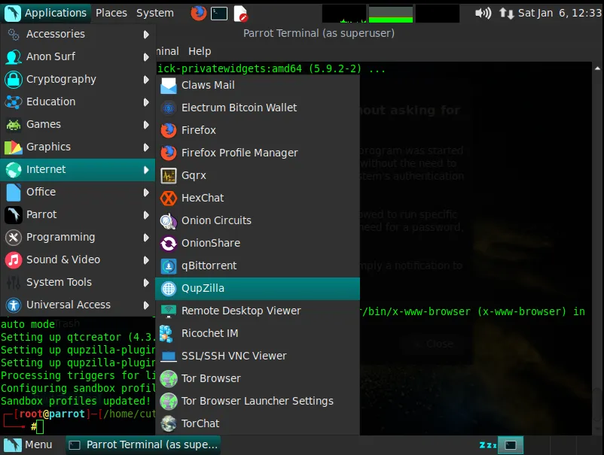The height and width of the screenshot is (455, 604).
Task: Click the Applications menu button
Action: (x=46, y=13)
